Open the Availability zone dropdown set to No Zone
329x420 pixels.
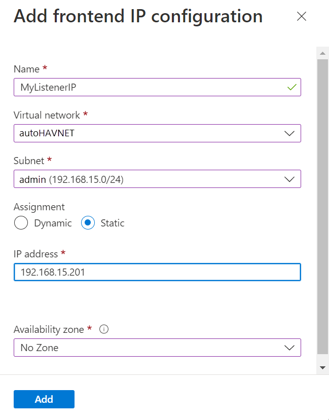pos(157,348)
